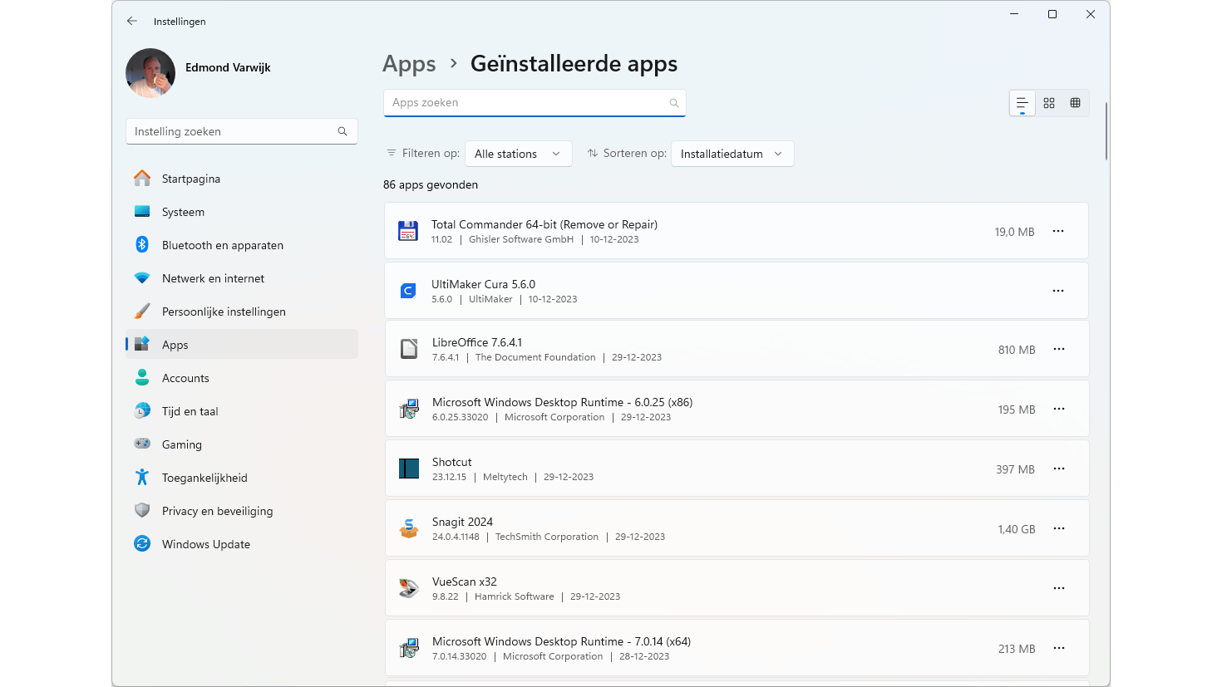Screen dimensions: 1222x687
Task: Open more options for Snagit 2024
Action: click(x=1059, y=529)
